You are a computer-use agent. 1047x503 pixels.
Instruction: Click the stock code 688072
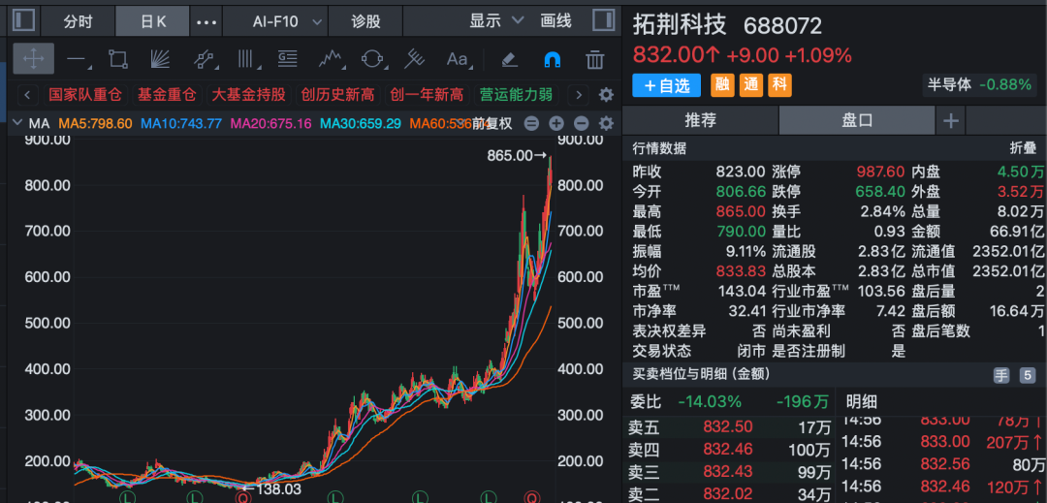click(x=782, y=26)
